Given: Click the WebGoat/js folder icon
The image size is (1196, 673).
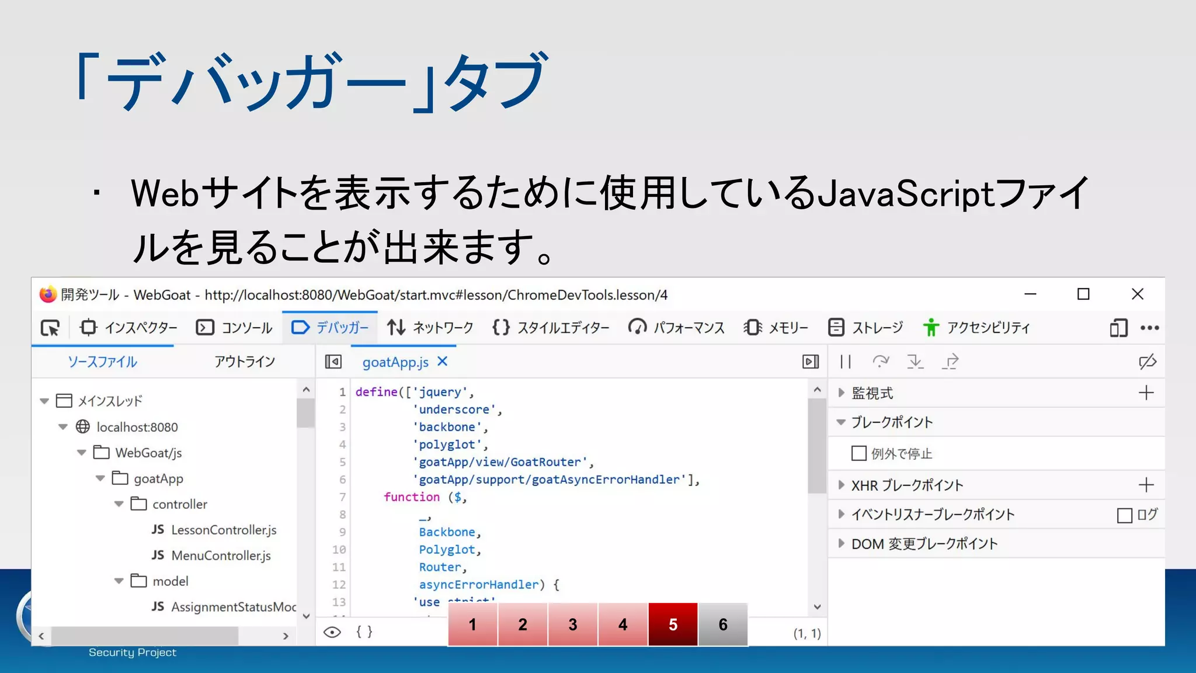Looking at the screenshot, I should coord(102,452).
